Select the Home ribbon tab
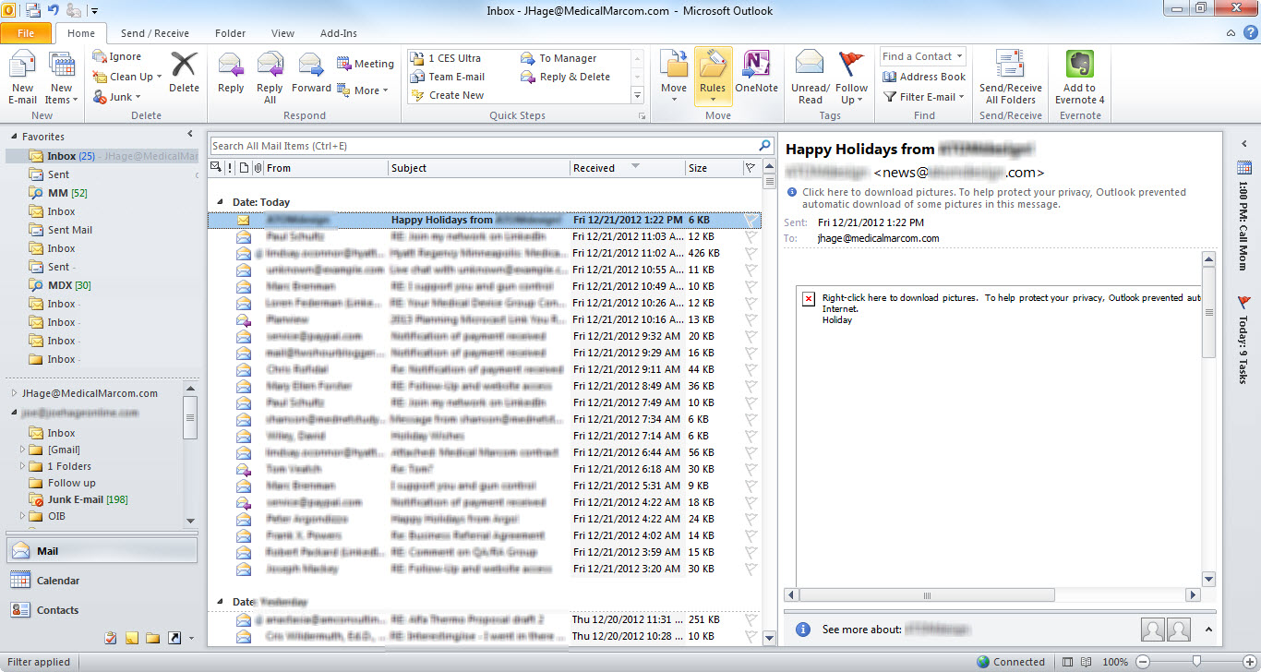This screenshot has height=672, width=1261. 81,33
